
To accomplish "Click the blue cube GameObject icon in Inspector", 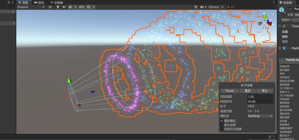I will tap(281, 10).
